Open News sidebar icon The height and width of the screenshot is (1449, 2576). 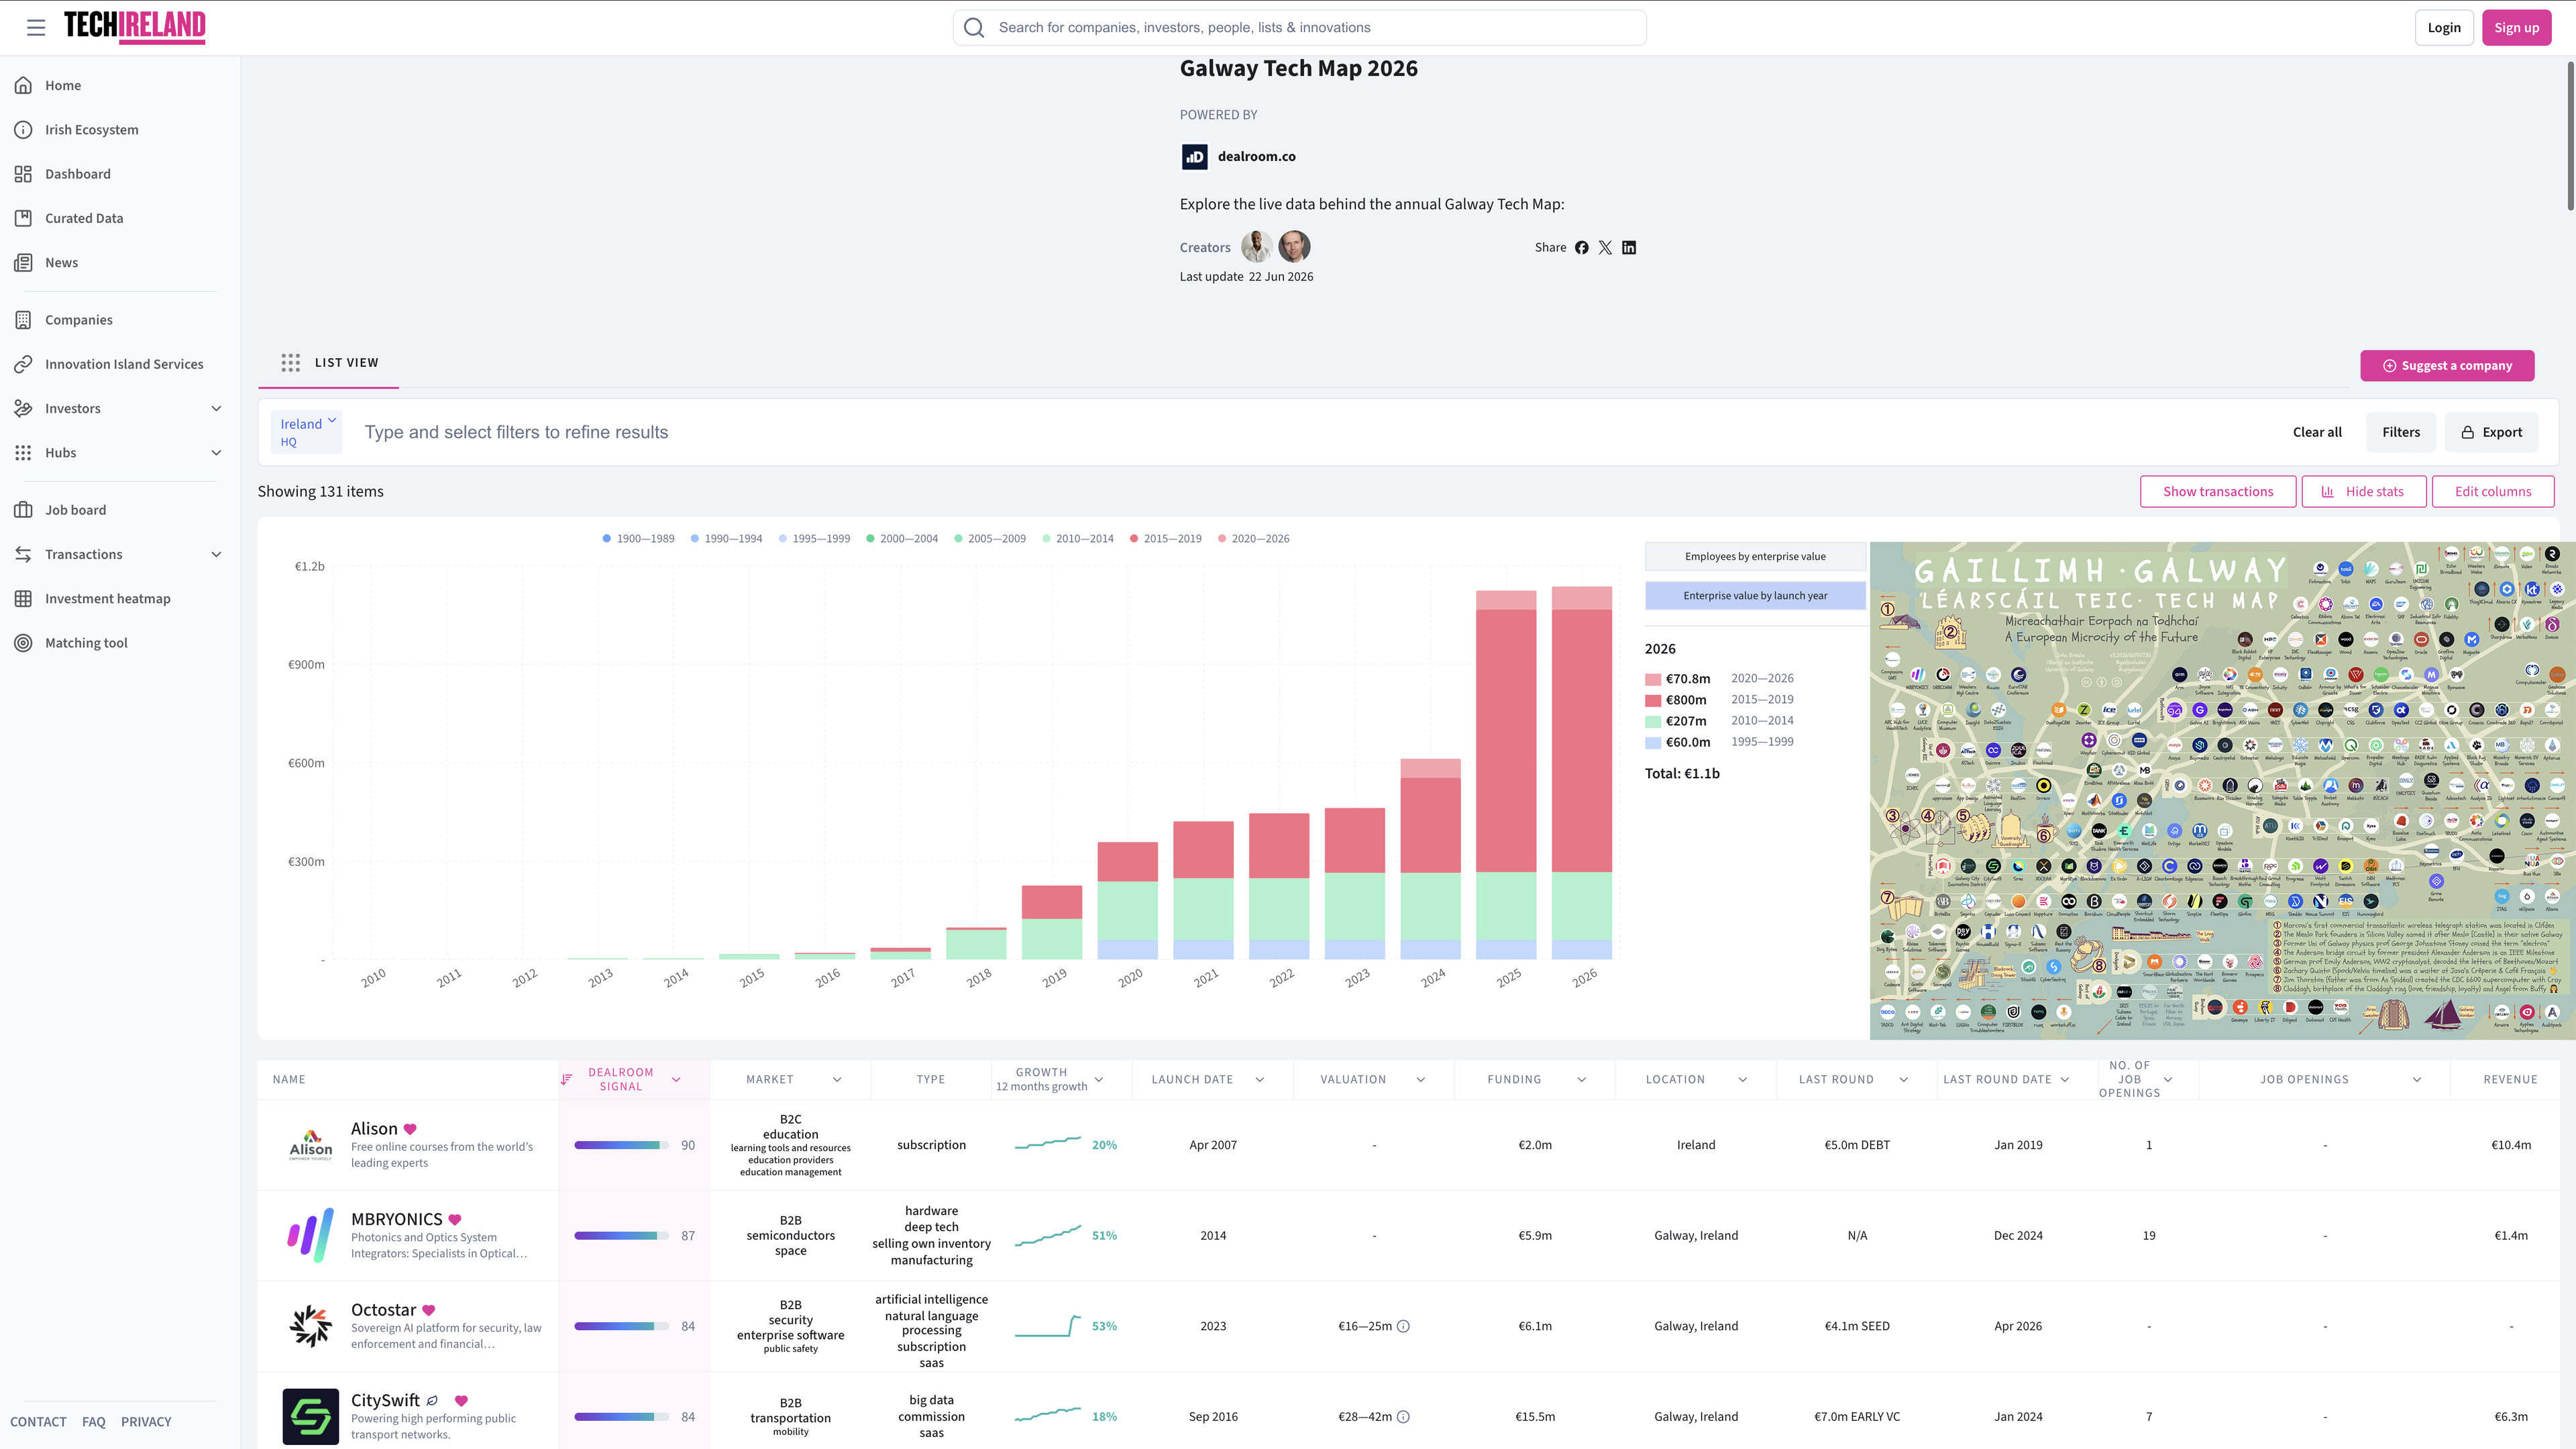pyautogui.click(x=23, y=263)
